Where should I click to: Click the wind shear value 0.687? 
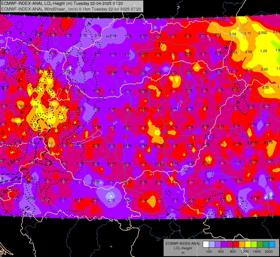pos(79,200)
